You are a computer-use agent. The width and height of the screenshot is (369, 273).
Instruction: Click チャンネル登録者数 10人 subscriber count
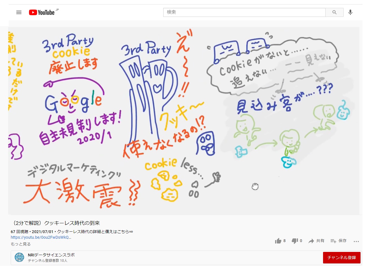pyautogui.click(x=48, y=261)
